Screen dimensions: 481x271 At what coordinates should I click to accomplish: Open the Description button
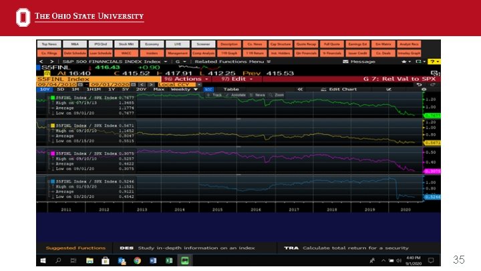tap(229, 44)
